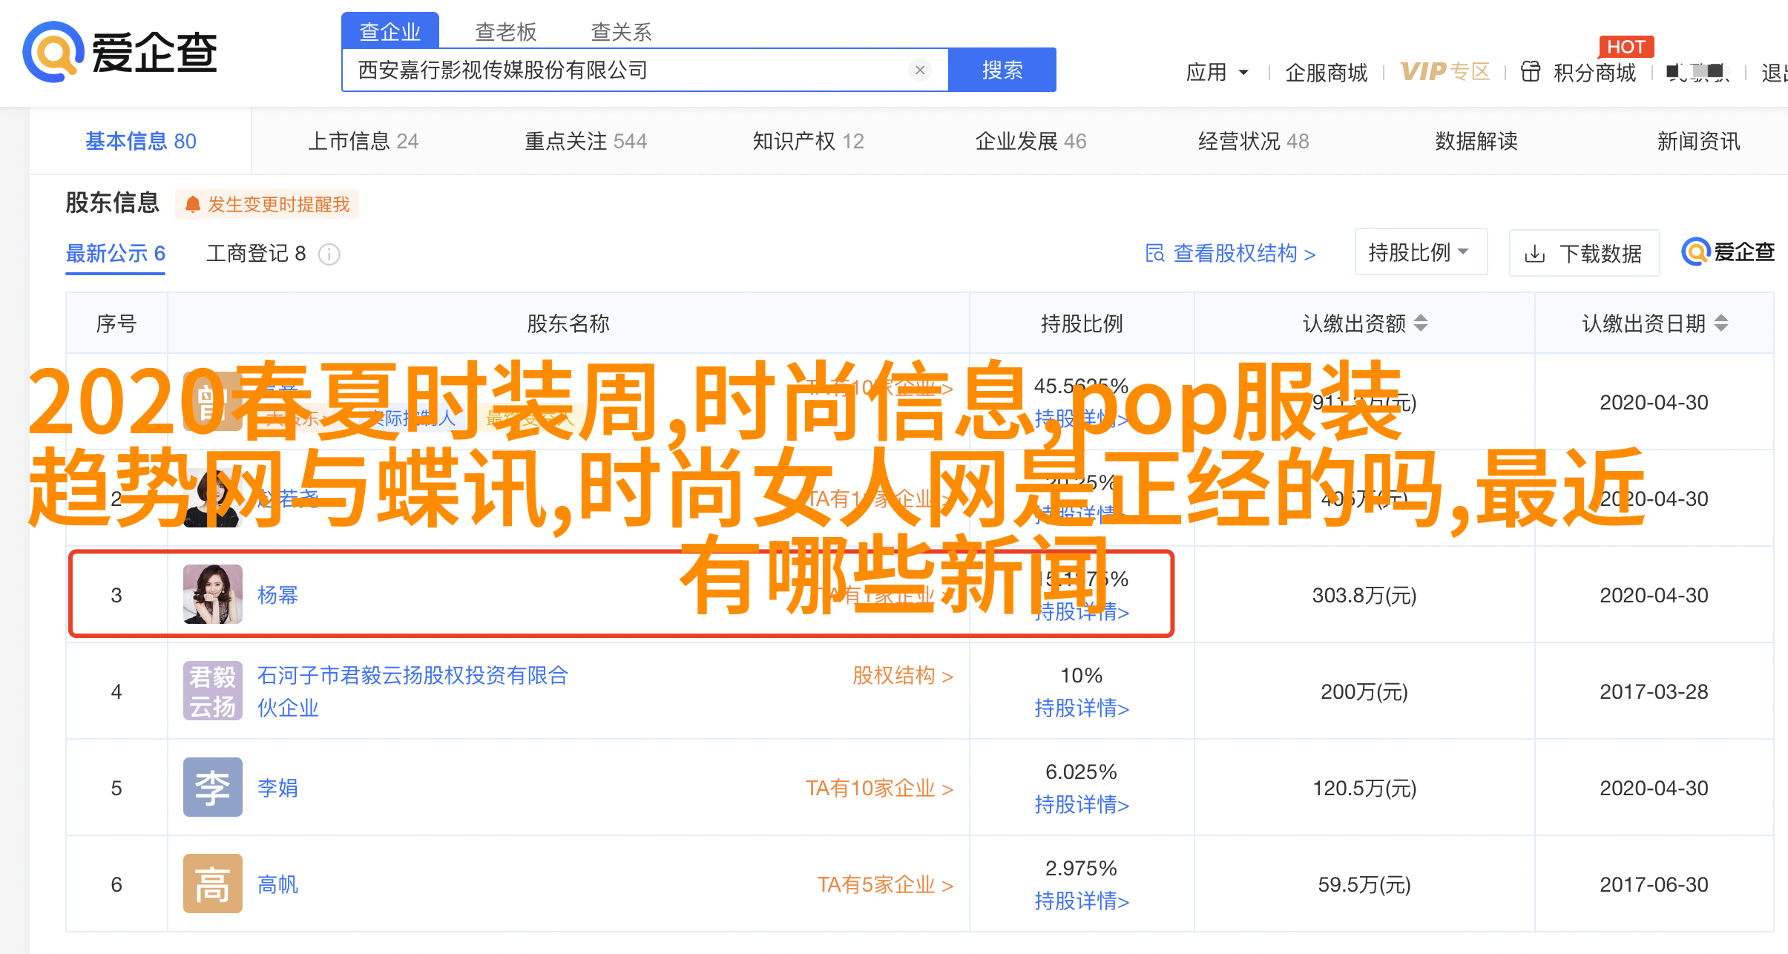Open 企服商城 in the header
Image resolution: width=1788 pixels, height=954 pixels.
(1327, 72)
